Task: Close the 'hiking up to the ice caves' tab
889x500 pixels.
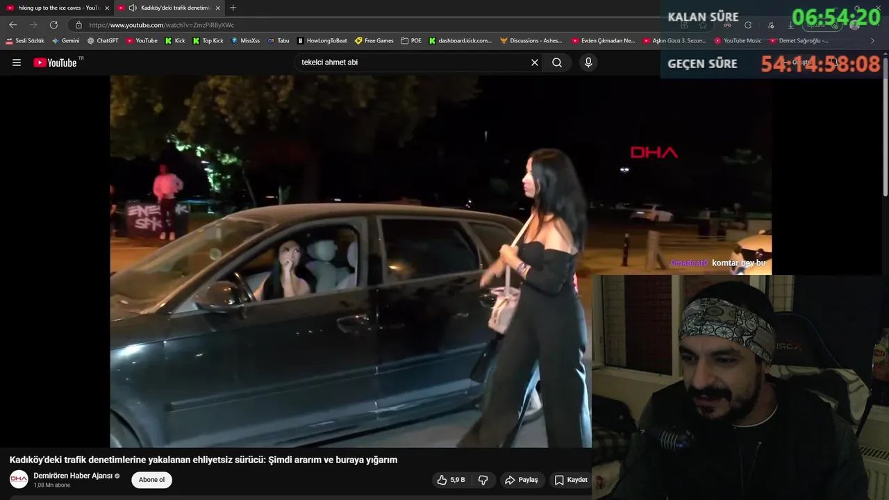Action: pos(107,8)
